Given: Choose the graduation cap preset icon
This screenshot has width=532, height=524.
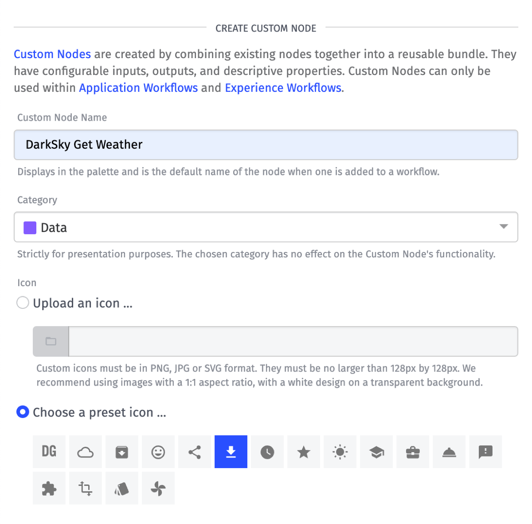Looking at the screenshot, I should [x=376, y=452].
